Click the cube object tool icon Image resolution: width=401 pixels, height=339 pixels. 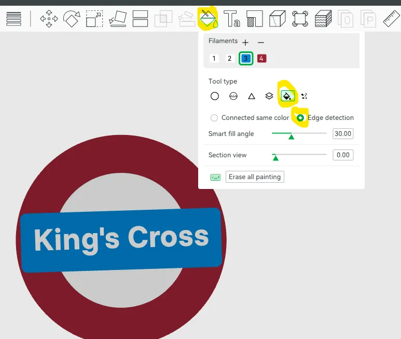[x=277, y=19]
